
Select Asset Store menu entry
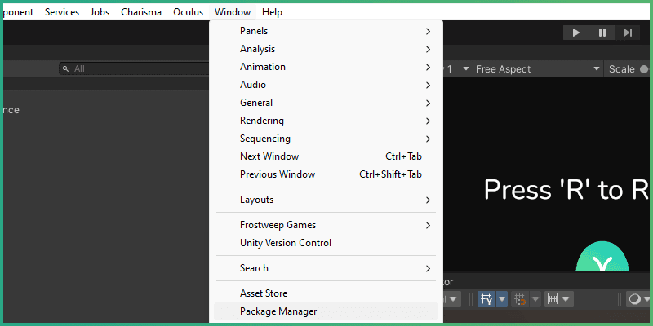coord(264,293)
